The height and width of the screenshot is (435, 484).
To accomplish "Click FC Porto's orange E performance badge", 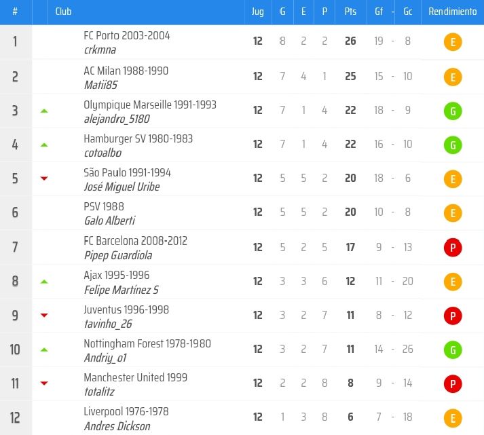I will 453,42.
